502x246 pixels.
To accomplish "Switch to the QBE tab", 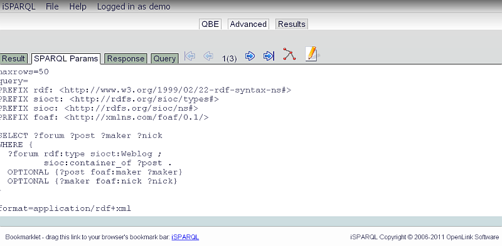I will pos(210,24).
